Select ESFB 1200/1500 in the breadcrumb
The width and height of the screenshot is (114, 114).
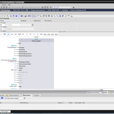pyautogui.click(x=53, y=10)
